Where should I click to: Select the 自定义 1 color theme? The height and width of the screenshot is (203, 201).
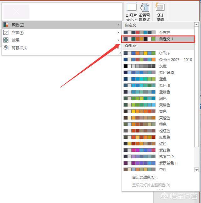point(158,39)
